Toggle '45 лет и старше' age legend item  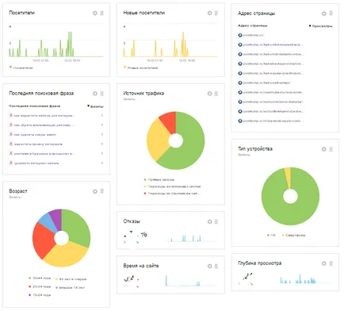[71, 279]
